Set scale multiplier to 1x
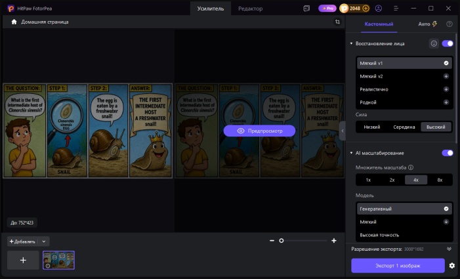Image resolution: width=460 pixels, height=279 pixels. pos(369,180)
